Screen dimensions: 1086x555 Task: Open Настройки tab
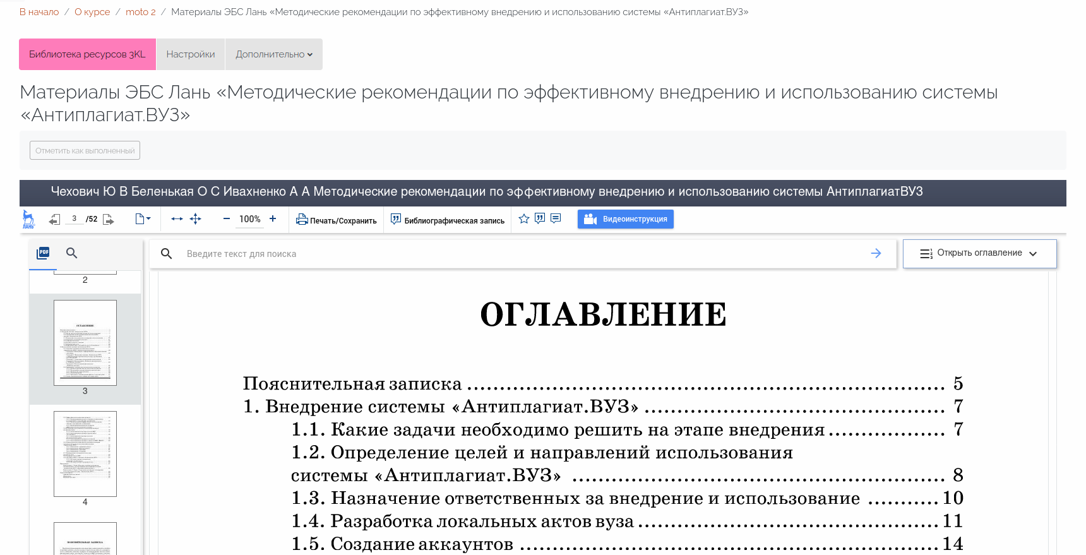[191, 54]
